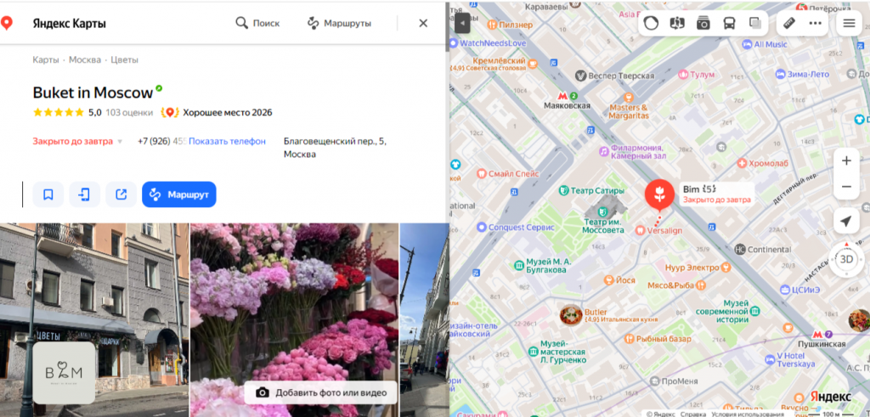Click Butler restaurant photo marker

[x=571, y=316]
